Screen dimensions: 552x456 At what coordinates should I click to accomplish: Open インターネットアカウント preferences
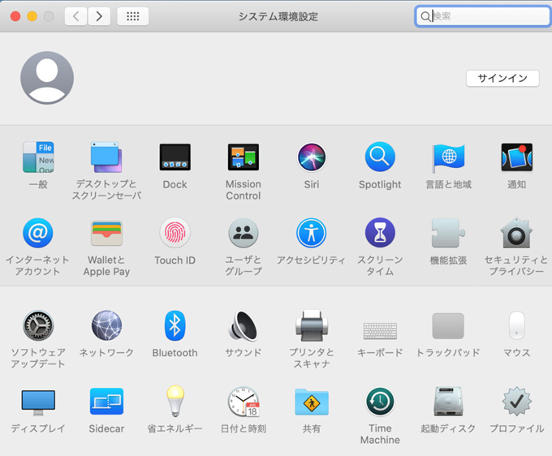38,233
